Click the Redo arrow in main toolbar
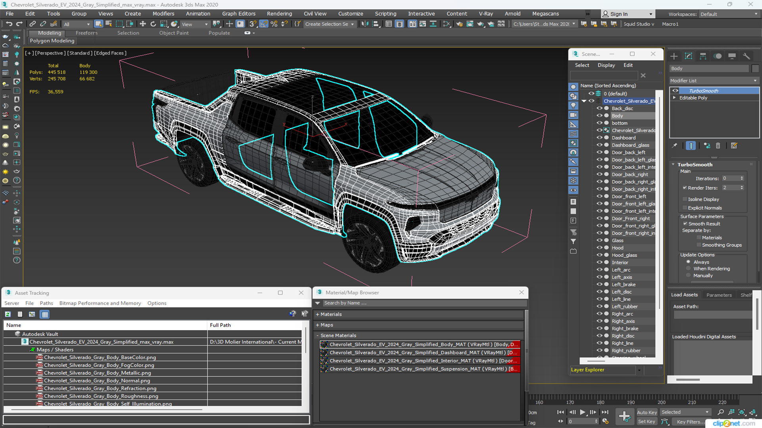The image size is (762, 428). click(19, 24)
